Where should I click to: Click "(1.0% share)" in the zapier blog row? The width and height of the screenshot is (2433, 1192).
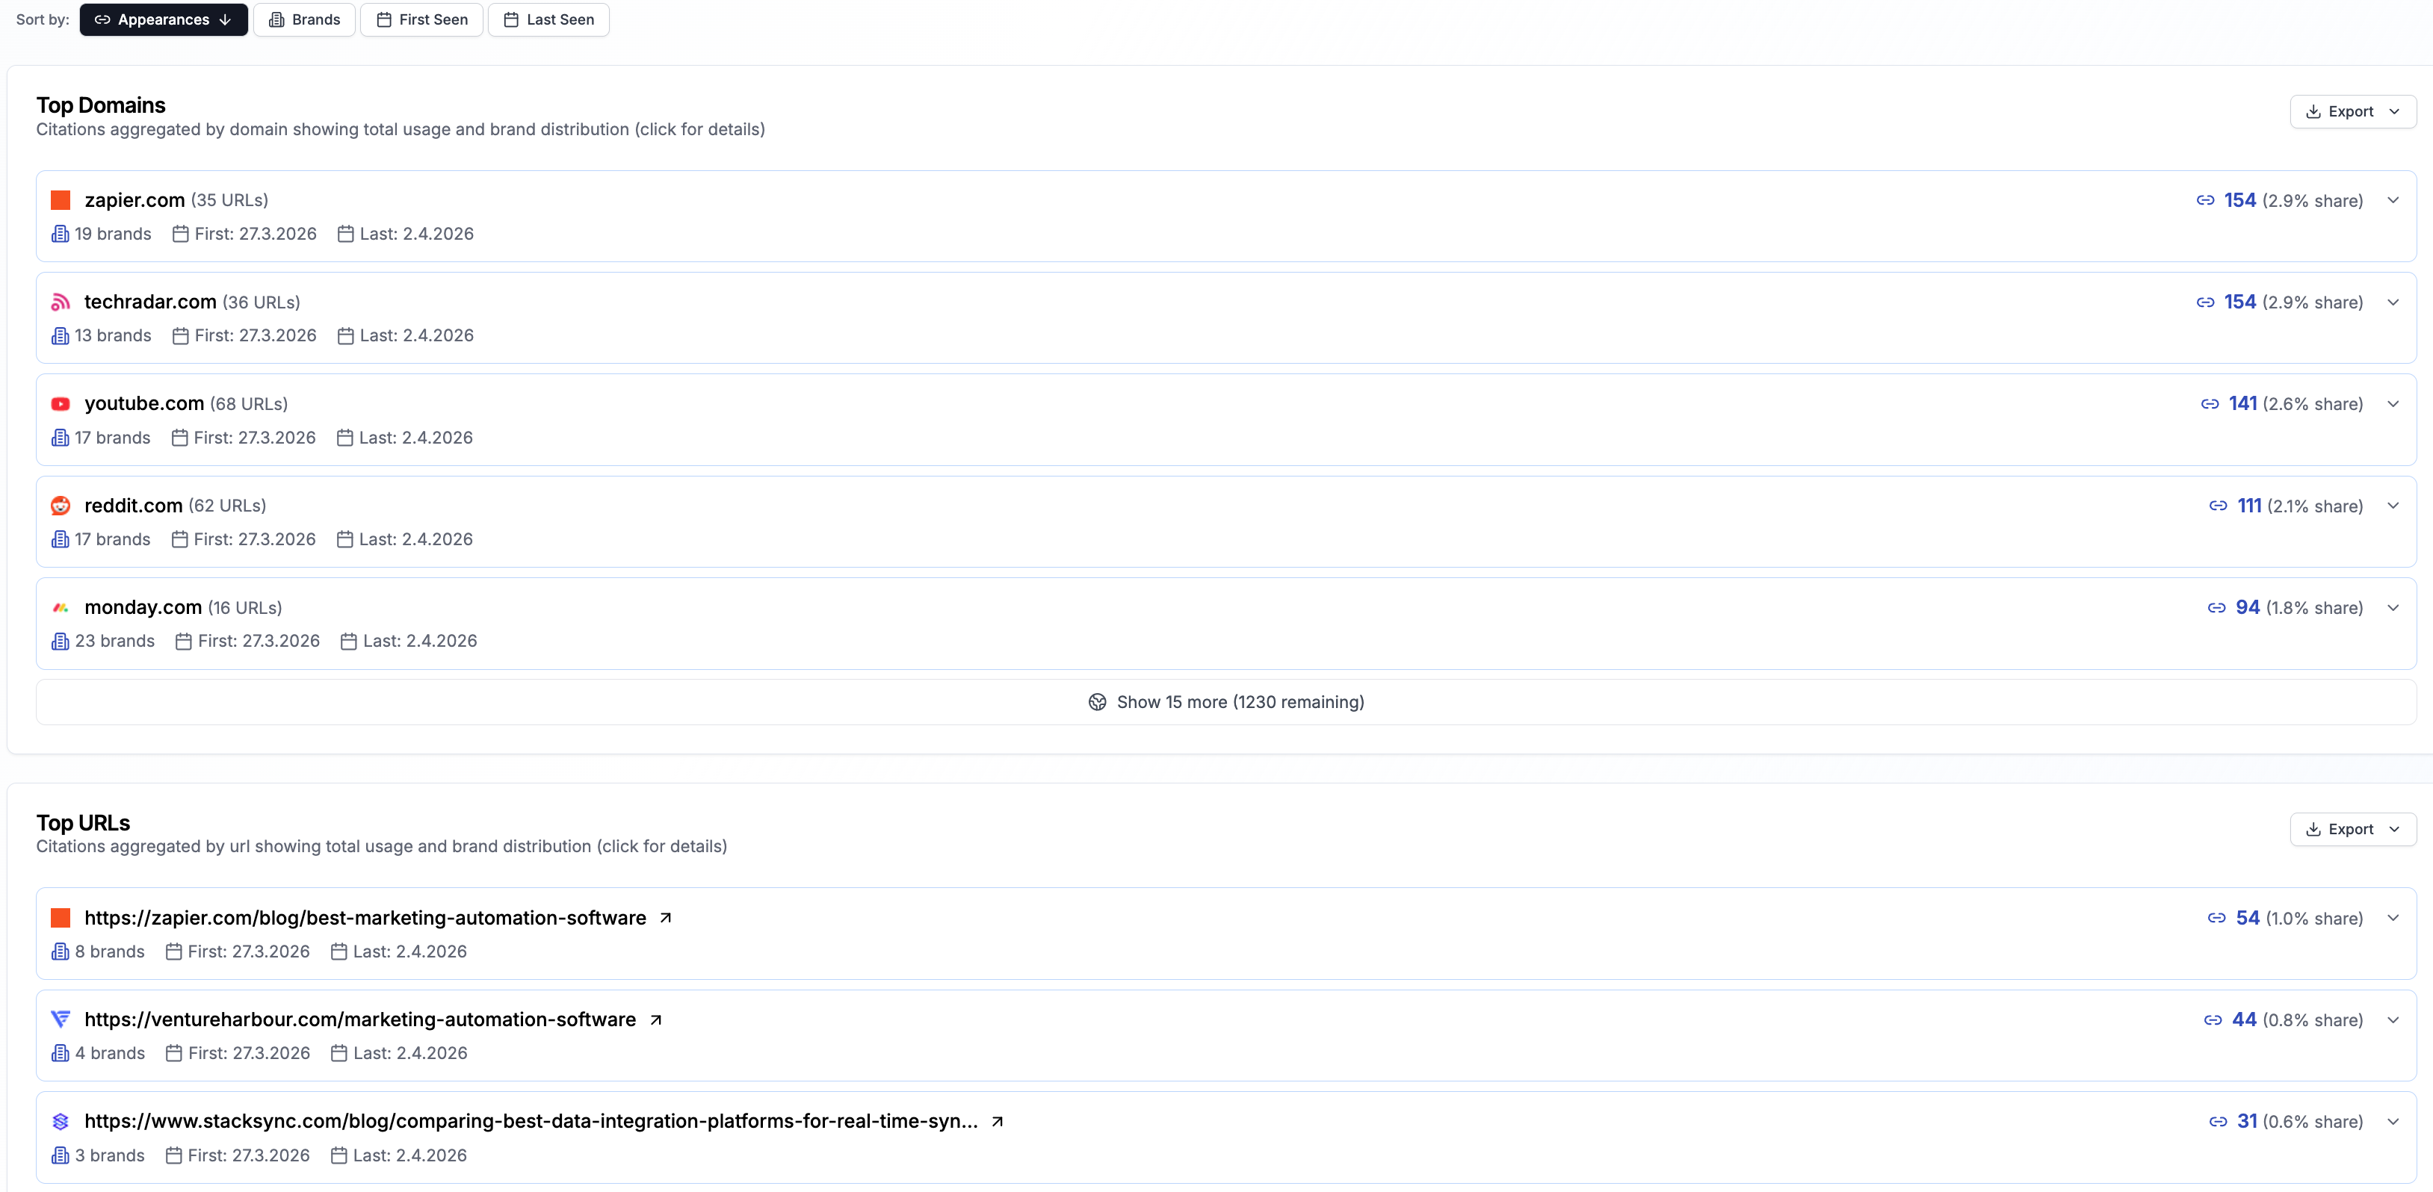pos(2315,919)
